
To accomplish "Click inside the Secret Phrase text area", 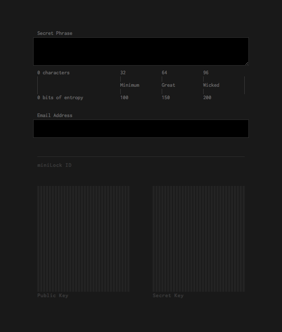I will point(141,51).
